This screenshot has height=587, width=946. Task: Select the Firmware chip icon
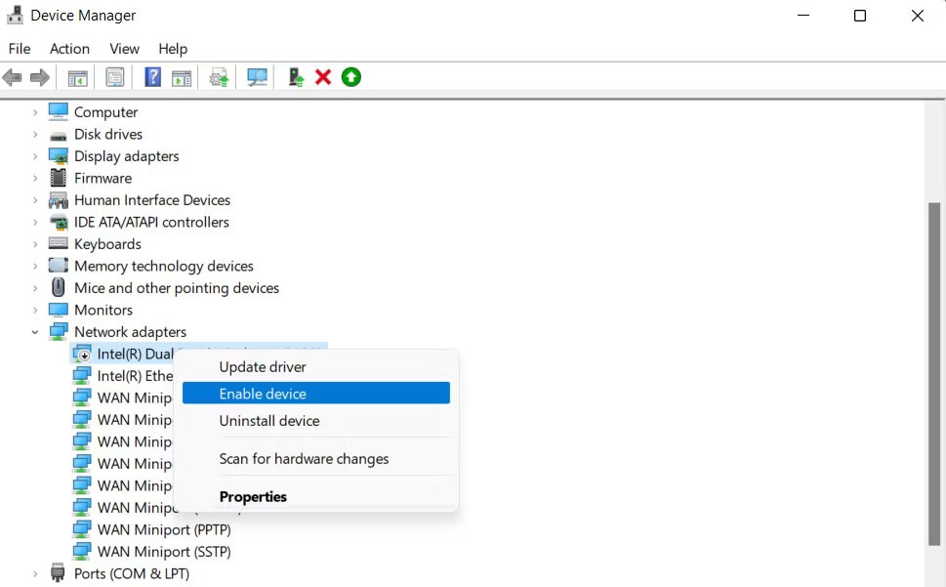(x=59, y=178)
